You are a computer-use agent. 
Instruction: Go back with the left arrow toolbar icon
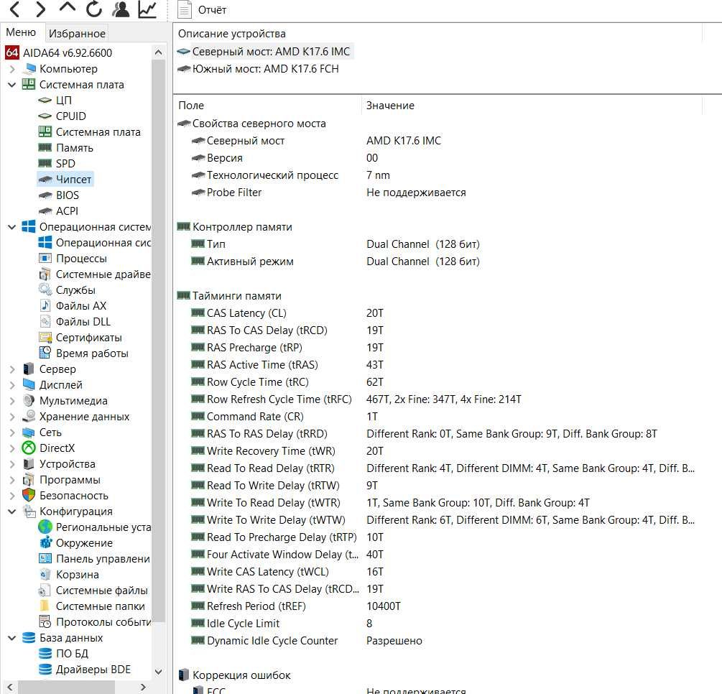point(15,9)
